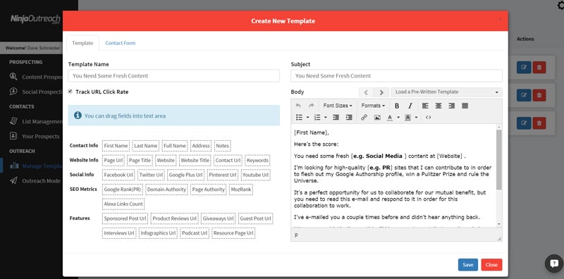The image size is (564, 279).
Task: Close the modal with top-right X
Action: [500, 20]
